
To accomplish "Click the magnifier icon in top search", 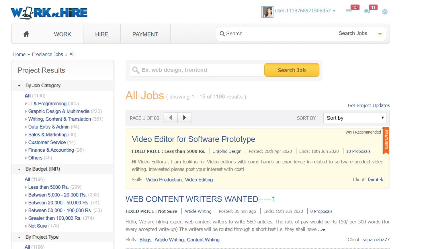I will coord(222,34).
